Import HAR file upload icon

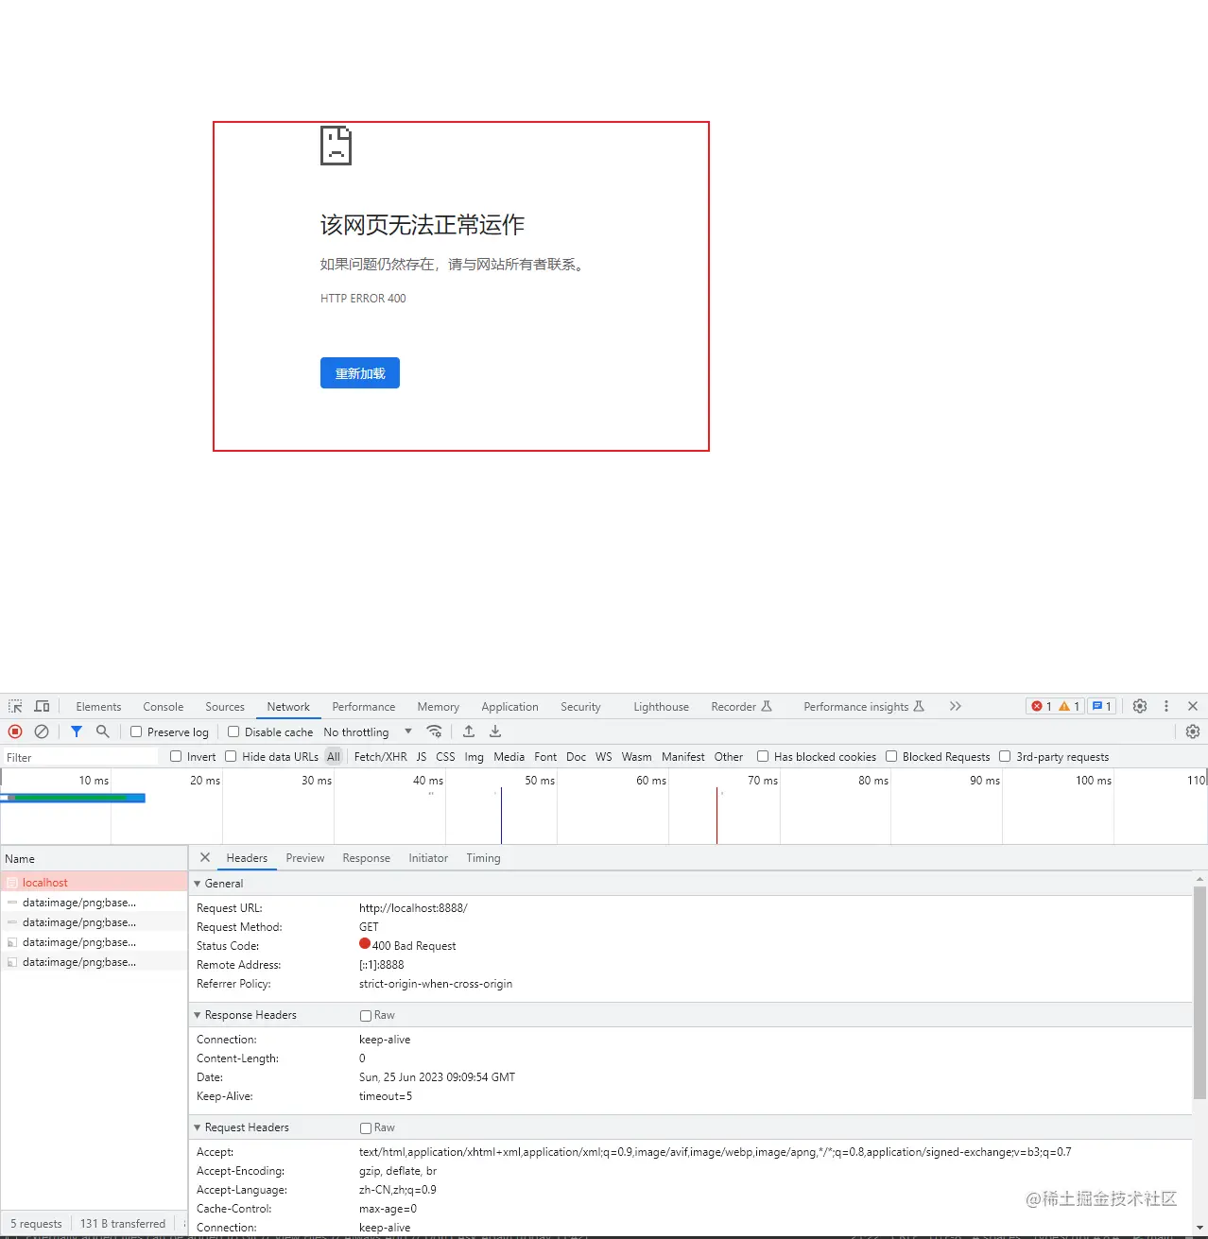point(469,731)
